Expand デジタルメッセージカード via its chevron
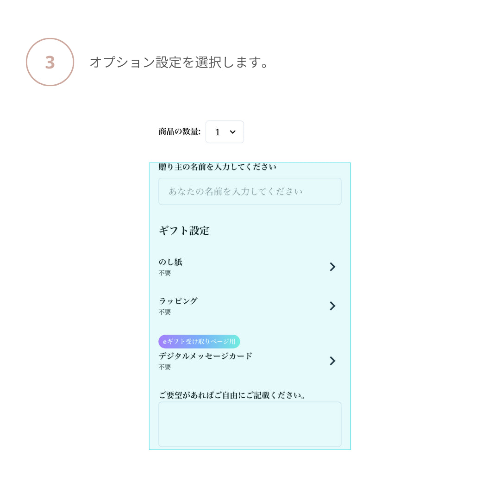The image size is (500, 500). point(332,361)
